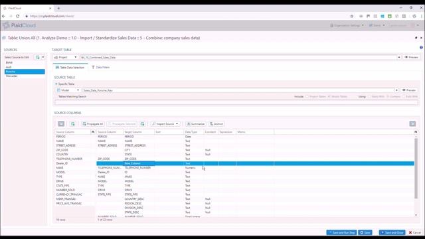
Task: Select Porsche in the sources list
Action: 25,72
